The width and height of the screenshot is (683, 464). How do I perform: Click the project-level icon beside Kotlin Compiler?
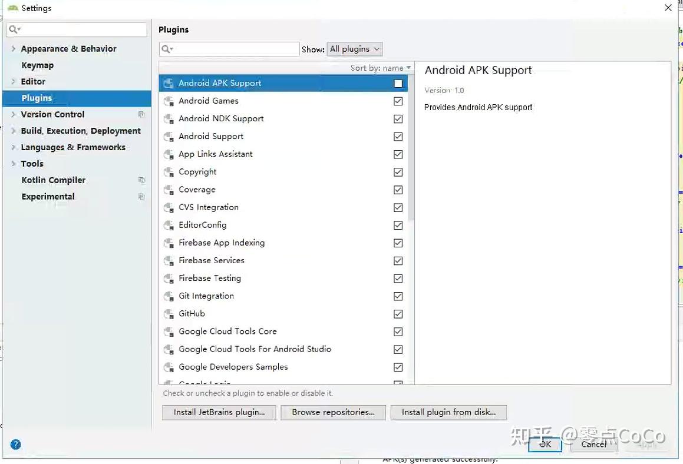[141, 180]
